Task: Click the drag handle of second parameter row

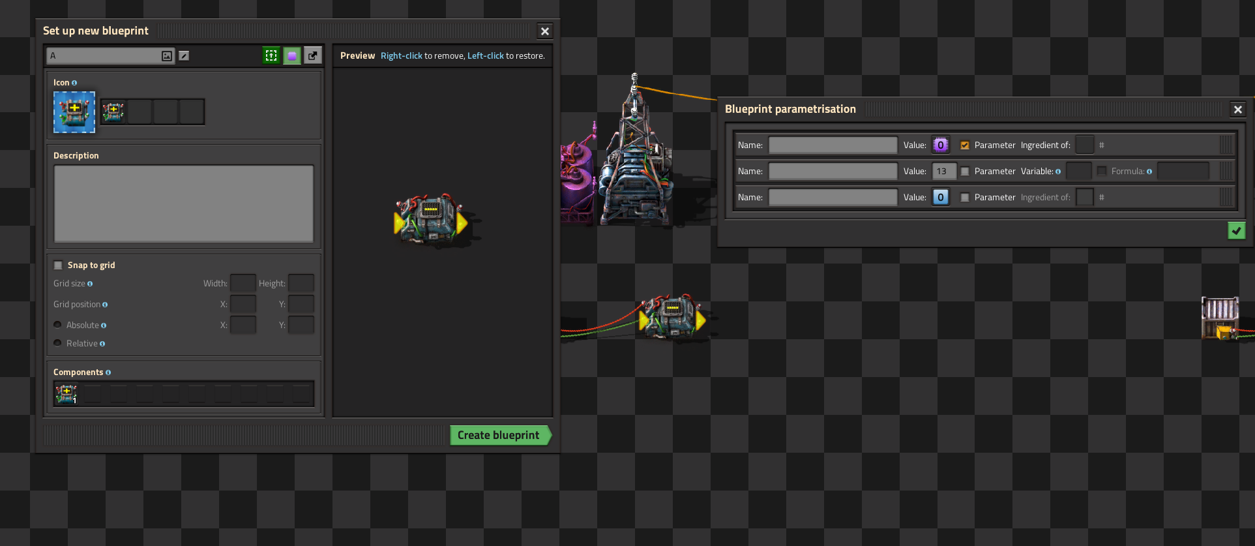Action: [1226, 171]
